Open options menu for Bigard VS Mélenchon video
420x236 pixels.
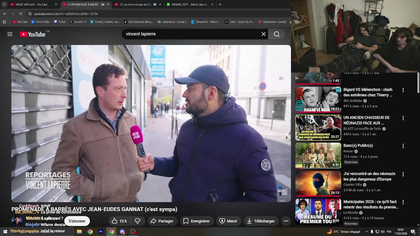click(403, 90)
